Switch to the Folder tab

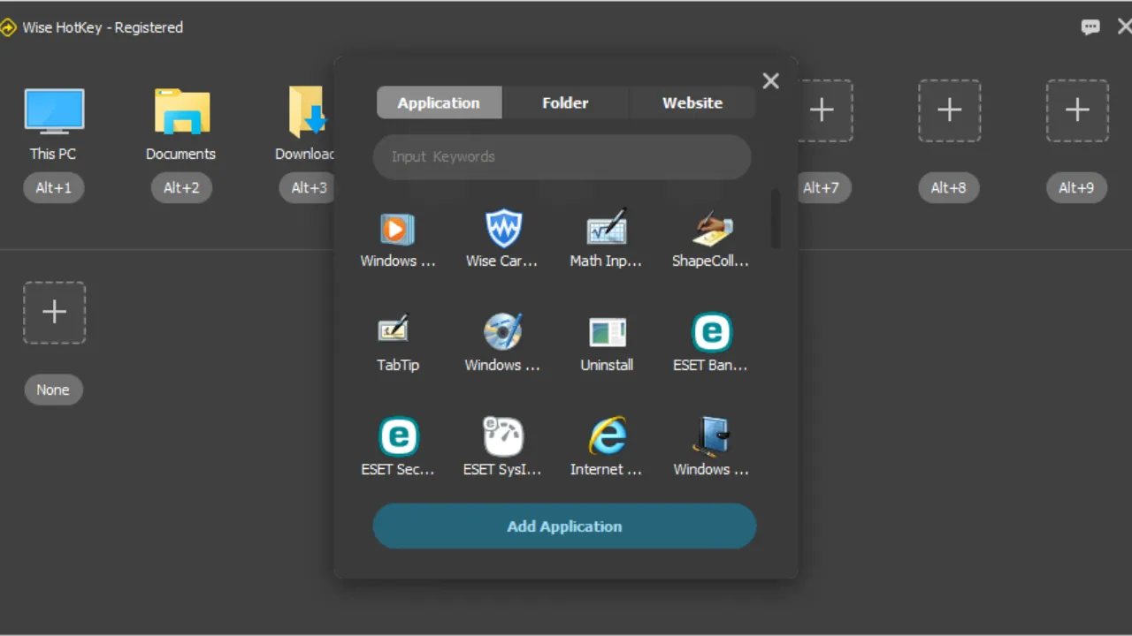coord(565,102)
